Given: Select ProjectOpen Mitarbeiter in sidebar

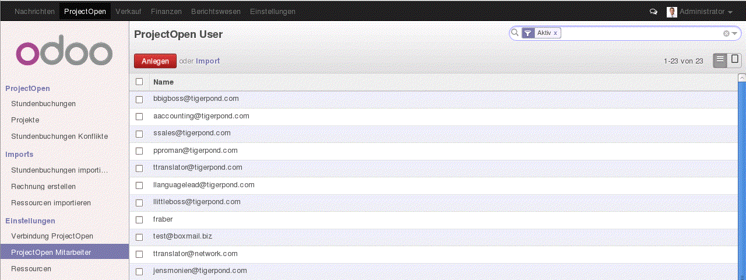Looking at the screenshot, I should pyautogui.click(x=64, y=252).
